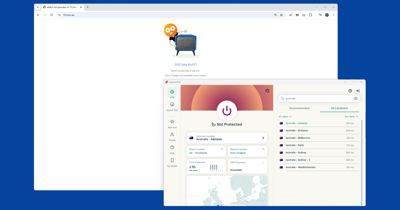Image resolution: width=400 pixels, height=210 pixels.
Task: Open the All regions filter dropdown
Action: (x=285, y=117)
